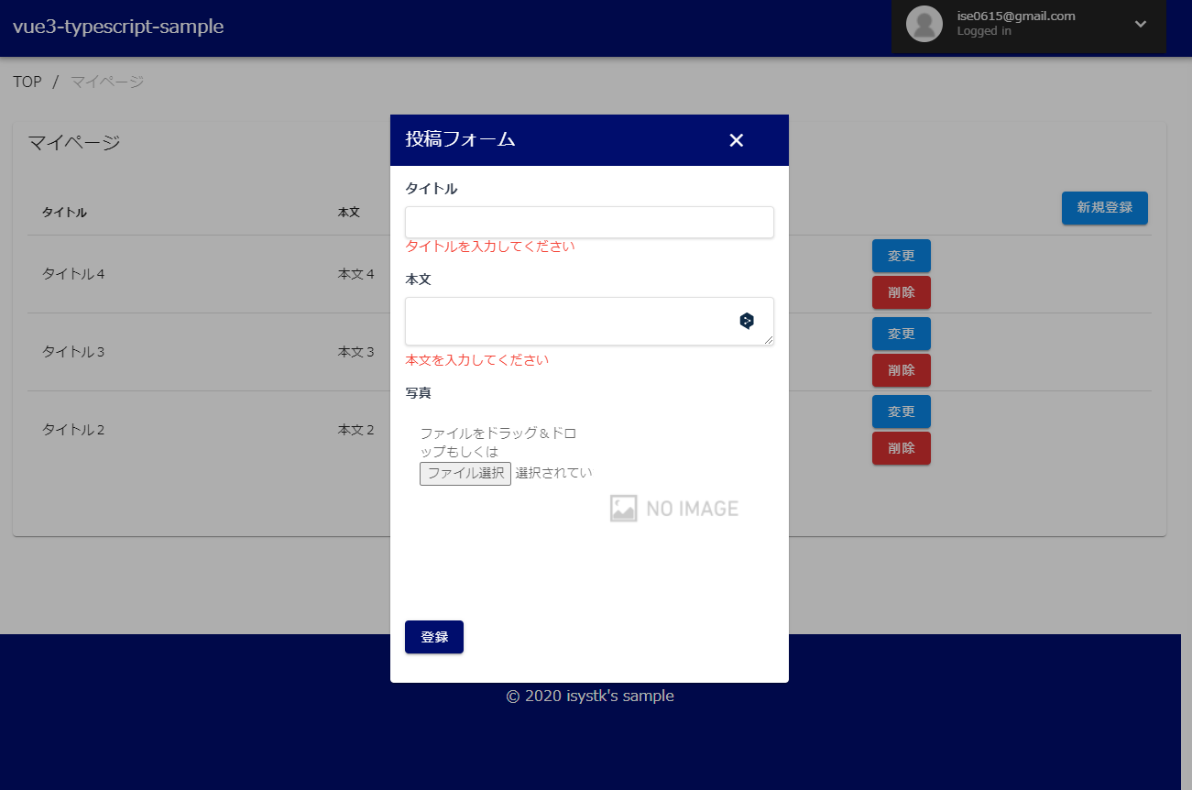Screen dimensions: 1192x790
Task: Click the textarea resize handle
Action: point(770,340)
